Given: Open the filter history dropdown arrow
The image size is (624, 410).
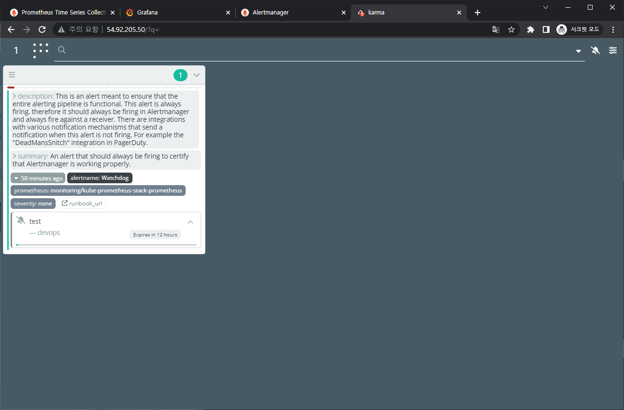Looking at the screenshot, I should (579, 51).
